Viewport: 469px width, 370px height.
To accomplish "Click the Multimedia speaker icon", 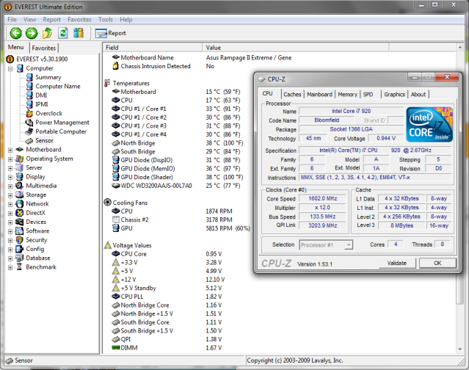I will coord(19,186).
